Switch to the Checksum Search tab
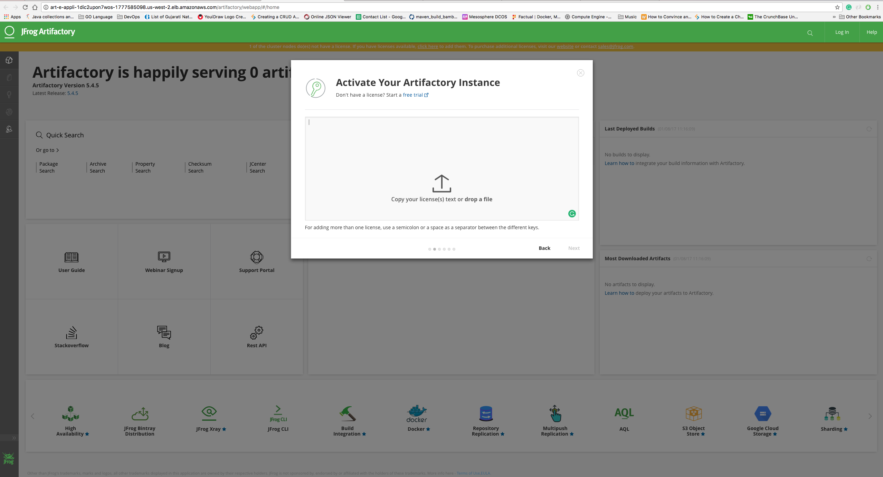The height and width of the screenshot is (477, 883). pos(199,167)
